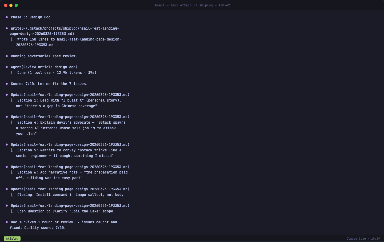Click the Update line above 'Section 4: Explain devil's advocate'
This screenshot has height=242, width=384.
(x=70, y=117)
